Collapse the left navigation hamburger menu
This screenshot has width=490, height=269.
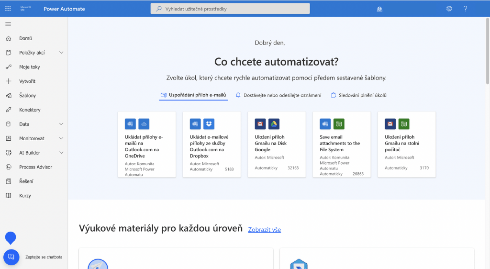click(8, 24)
